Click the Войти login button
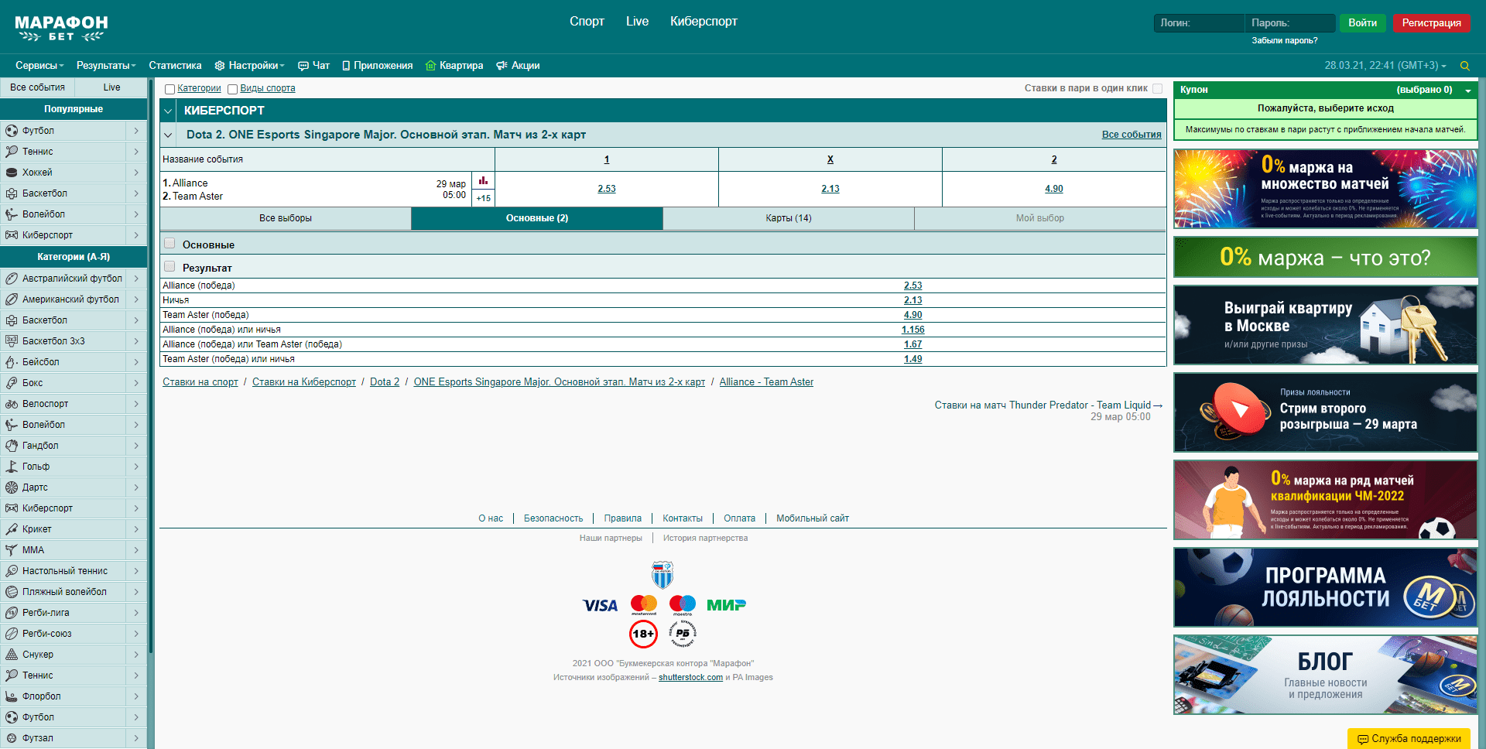Viewport: 1486px width, 749px height. click(1363, 23)
